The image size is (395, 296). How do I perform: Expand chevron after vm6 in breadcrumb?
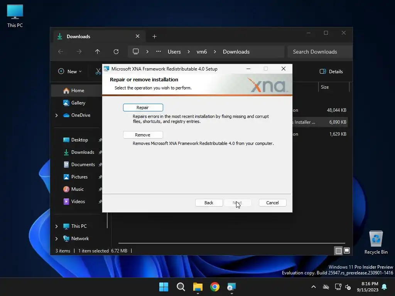[x=214, y=52]
